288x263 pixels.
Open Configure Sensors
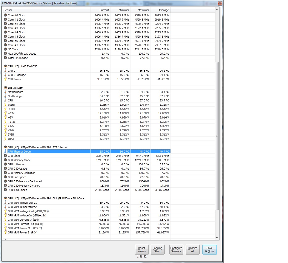(x=176, y=249)
